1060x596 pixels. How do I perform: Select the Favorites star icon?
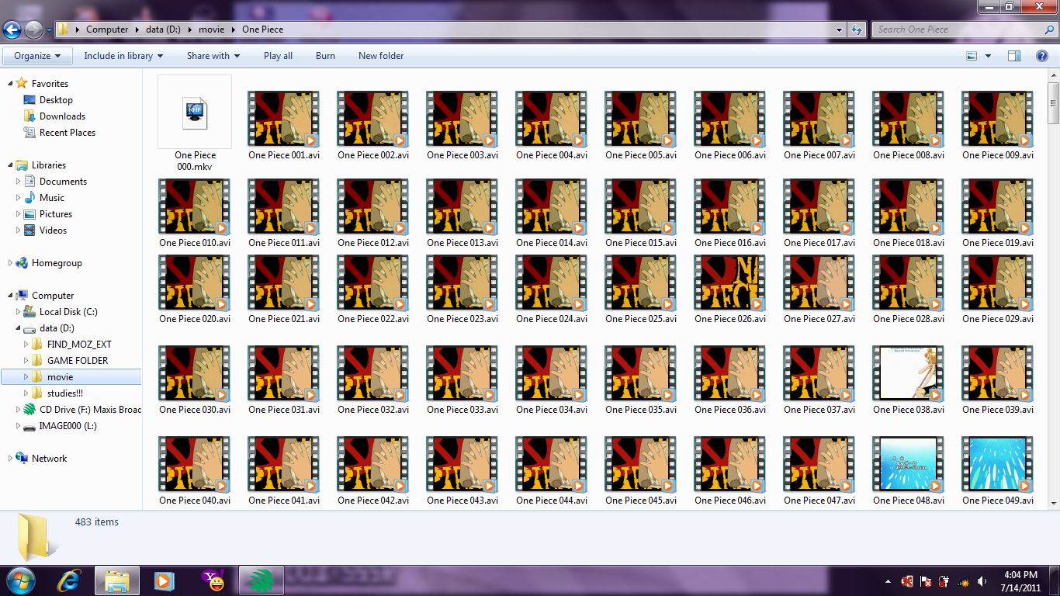pos(22,83)
